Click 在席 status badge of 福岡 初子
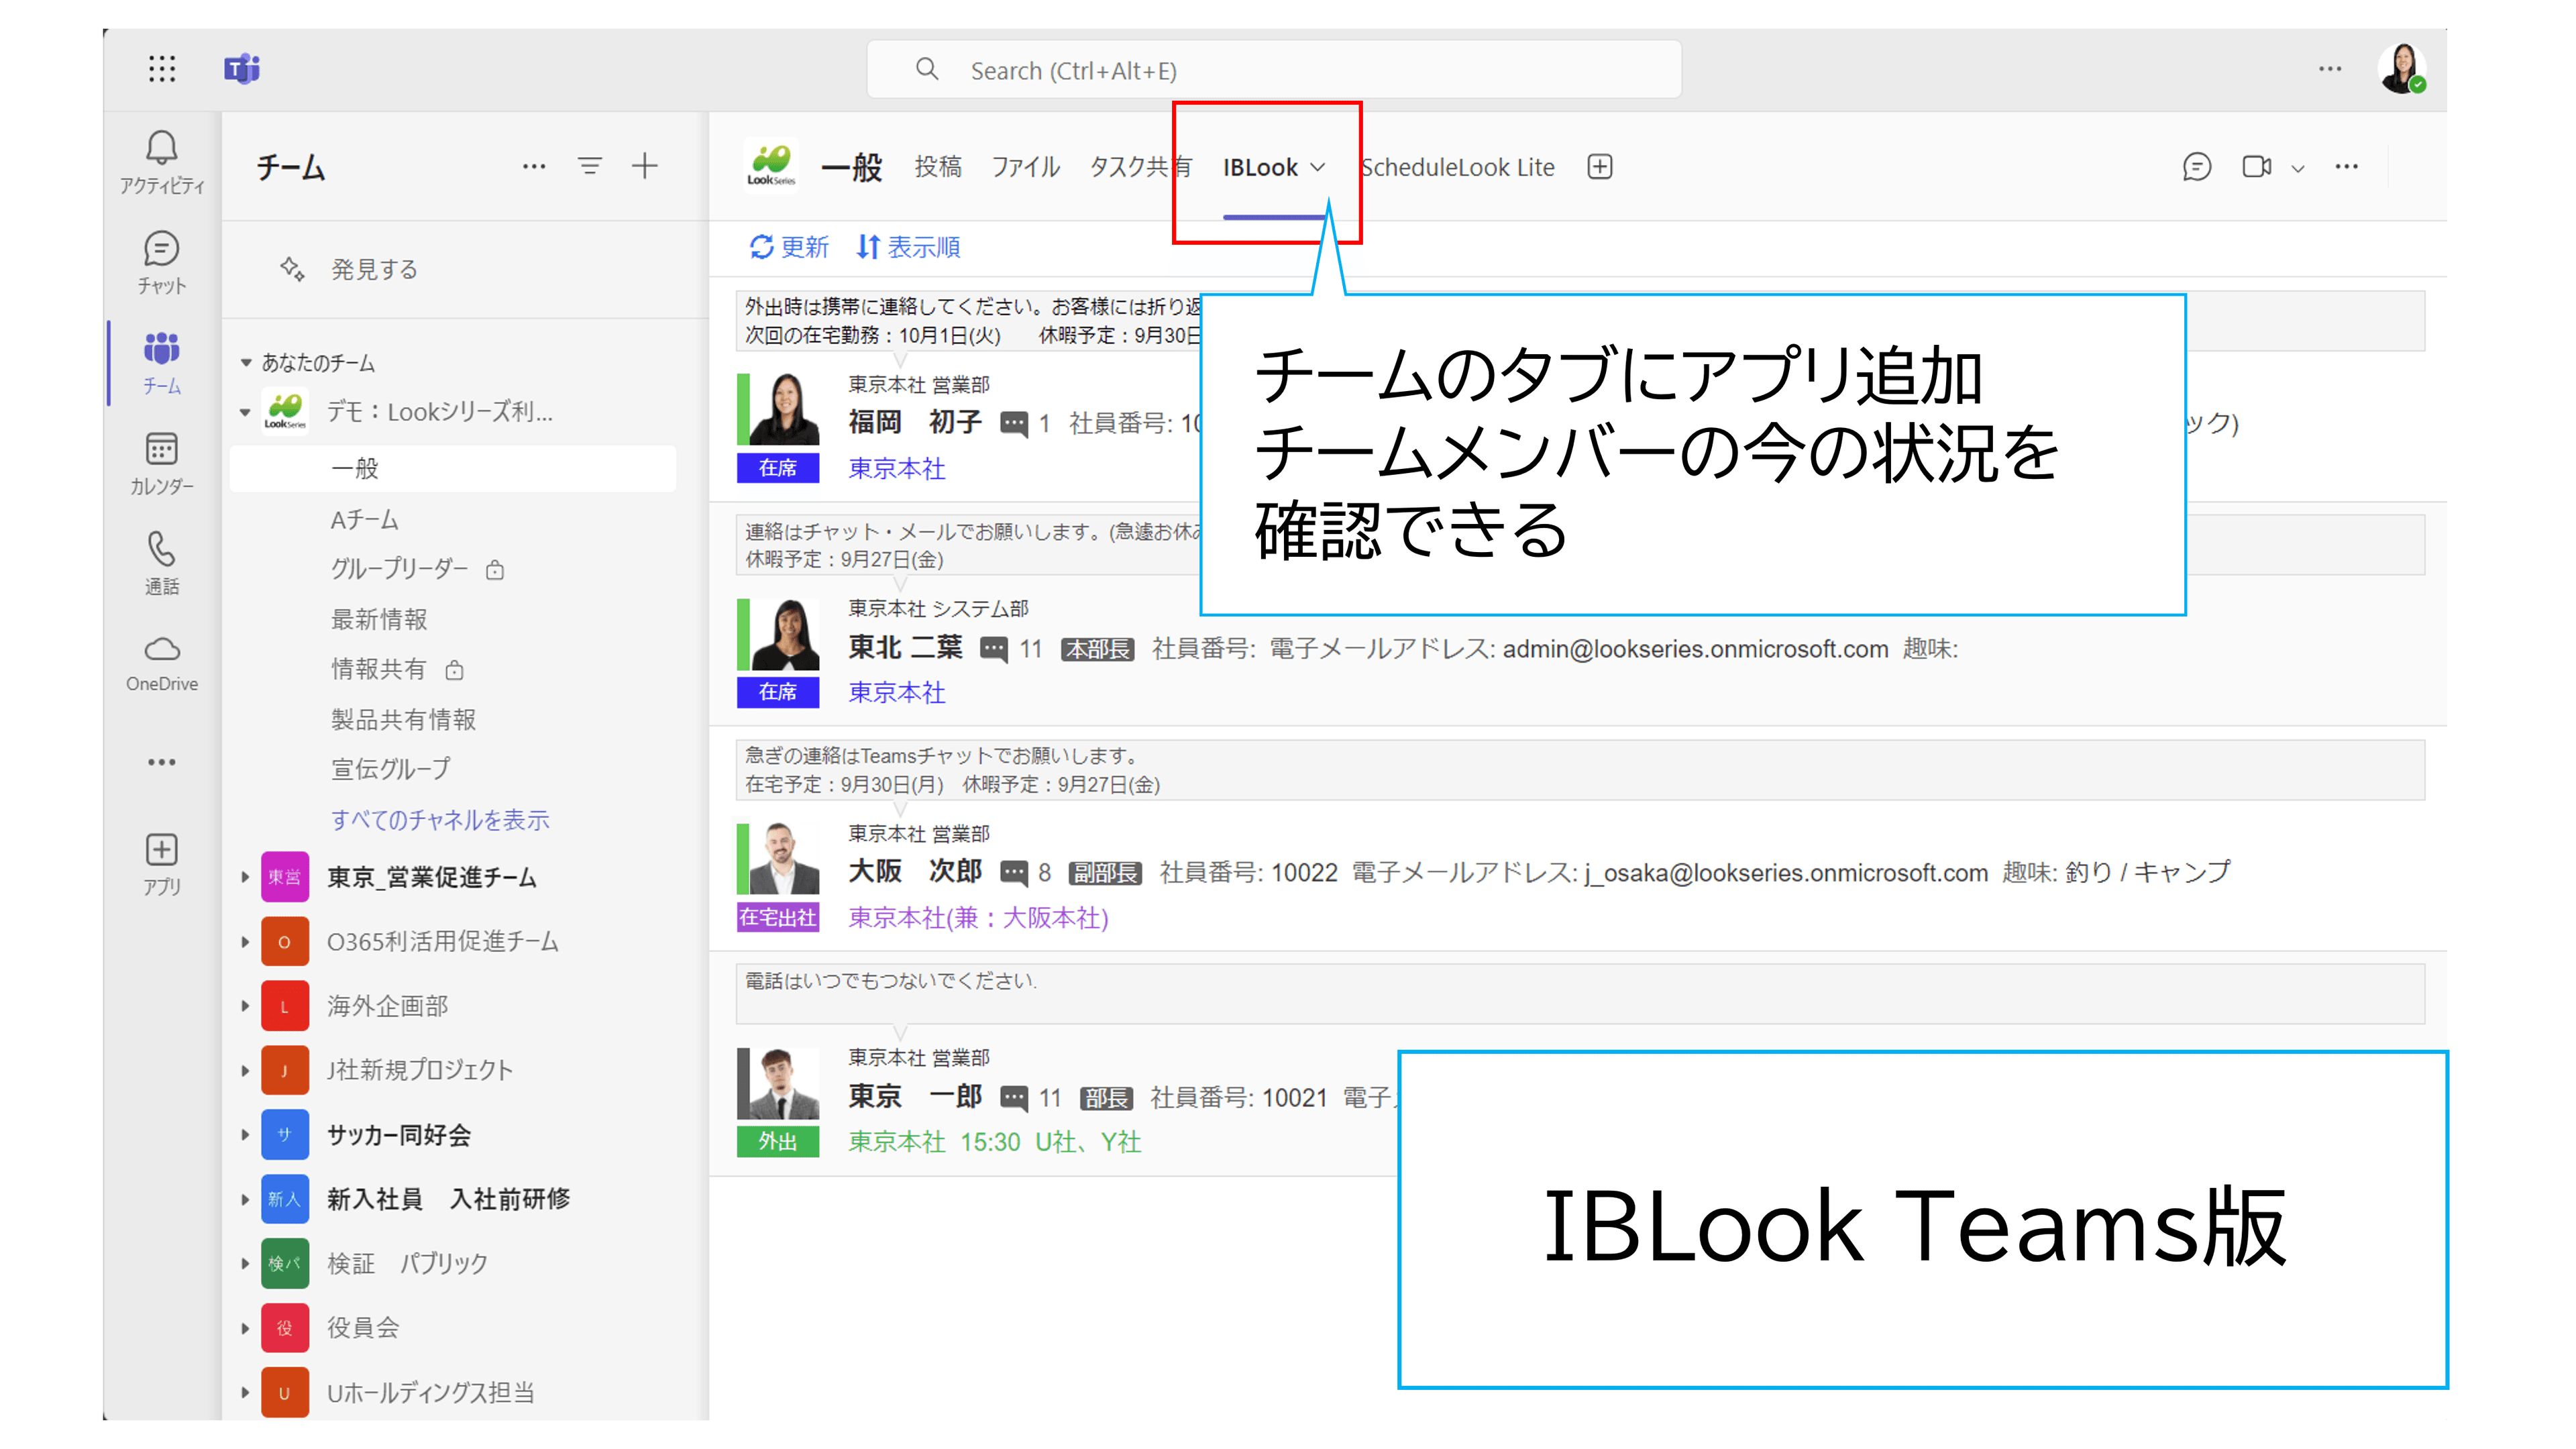2576x1449 pixels. [777, 468]
